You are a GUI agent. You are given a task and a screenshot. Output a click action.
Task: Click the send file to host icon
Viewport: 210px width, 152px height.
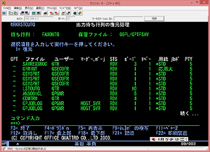pyautogui.click(x=22, y=13)
